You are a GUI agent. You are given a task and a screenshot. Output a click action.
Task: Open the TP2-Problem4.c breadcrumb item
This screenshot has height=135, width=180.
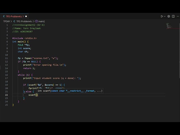[x=24, y=21]
